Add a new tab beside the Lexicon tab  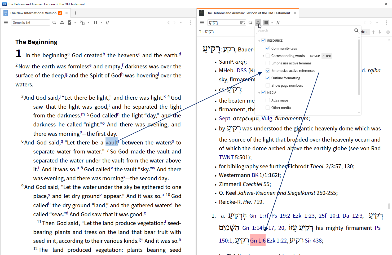pyautogui.click(x=304, y=13)
